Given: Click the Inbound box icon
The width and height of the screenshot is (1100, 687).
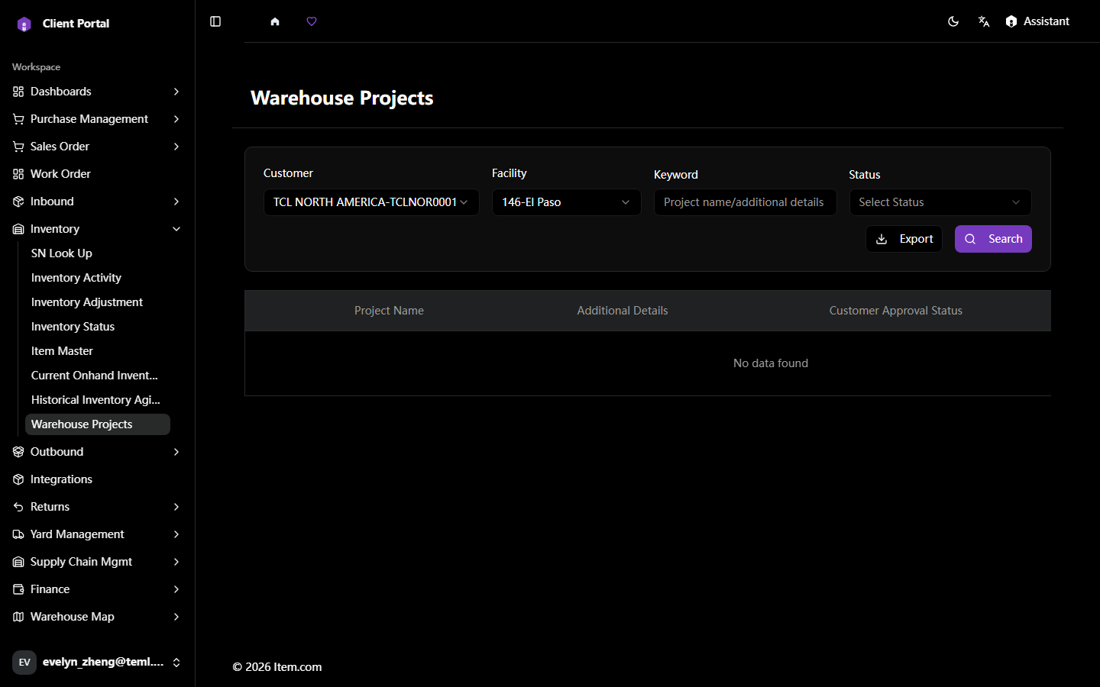Looking at the screenshot, I should (18, 202).
